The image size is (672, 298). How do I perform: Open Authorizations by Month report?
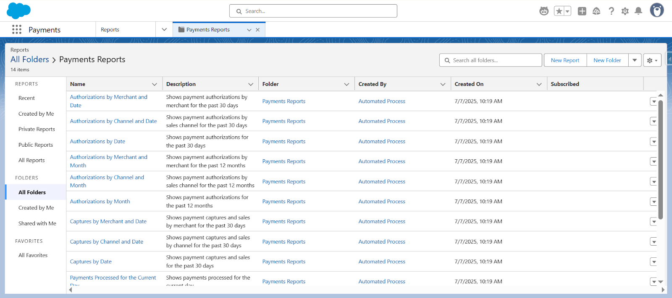click(100, 201)
